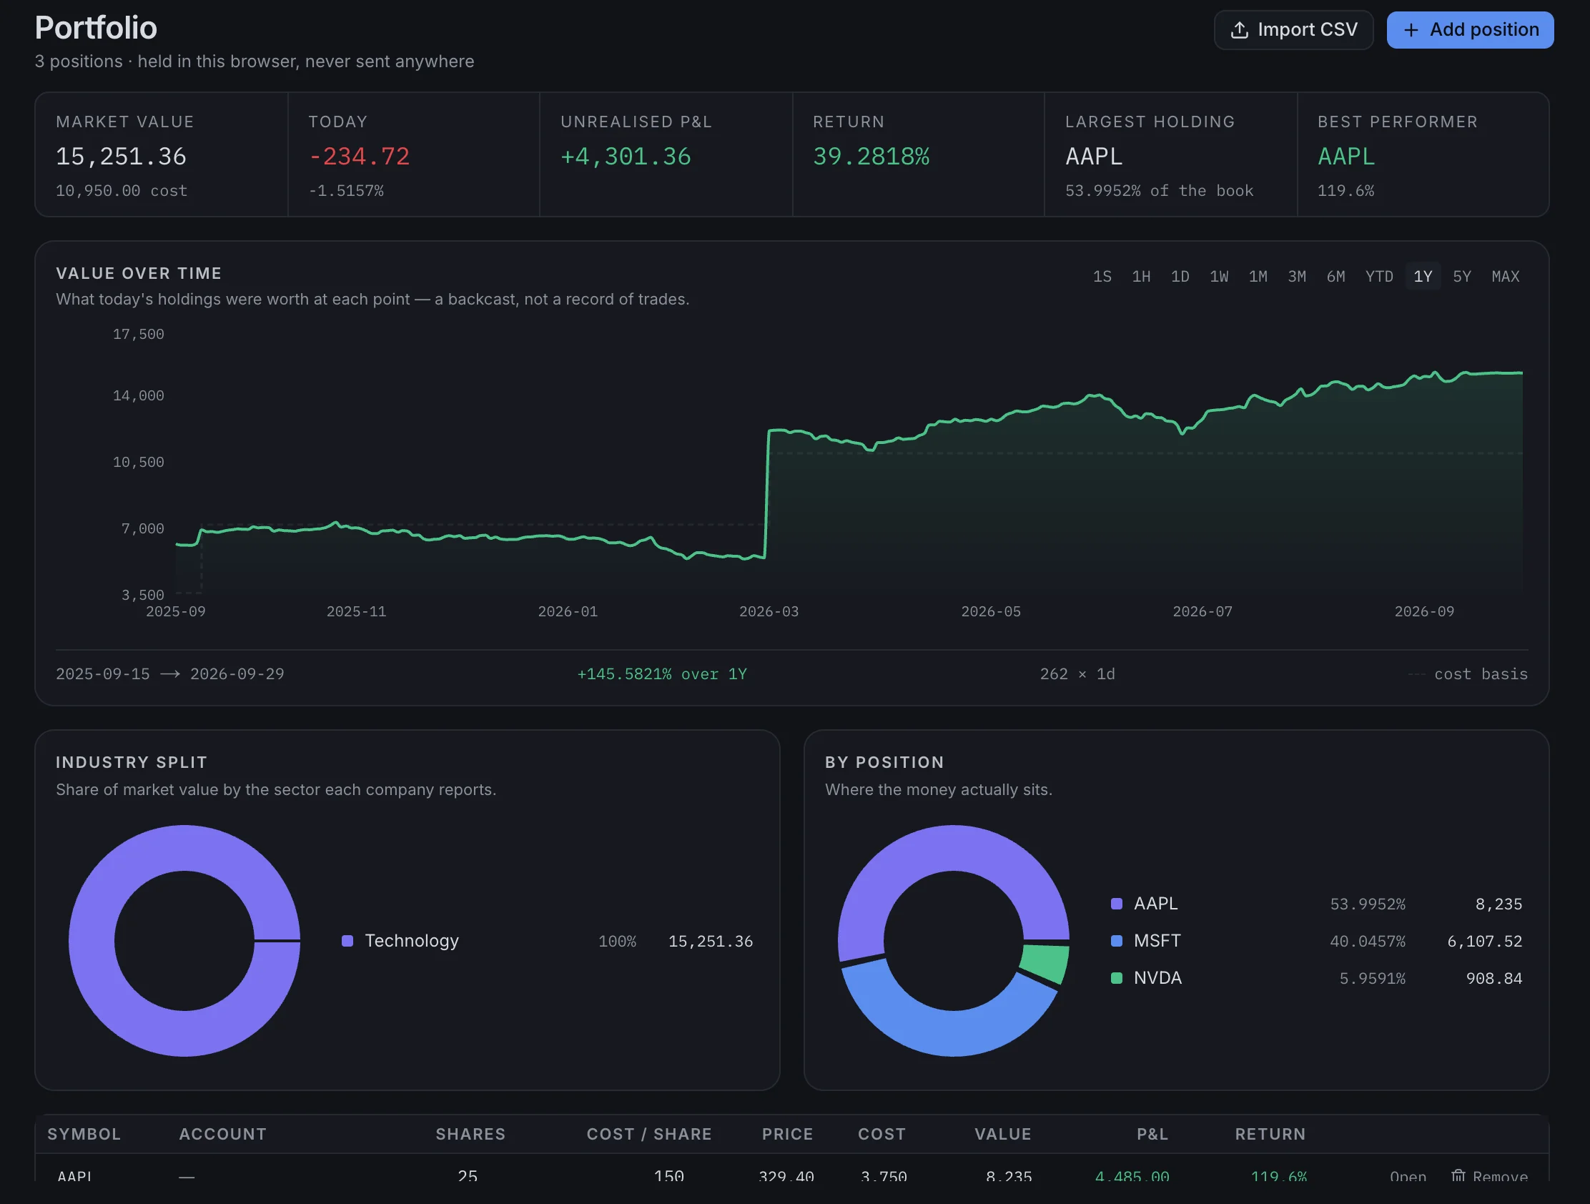
Task: Open the AAPL row's Open link
Action: pos(1408,1177)
